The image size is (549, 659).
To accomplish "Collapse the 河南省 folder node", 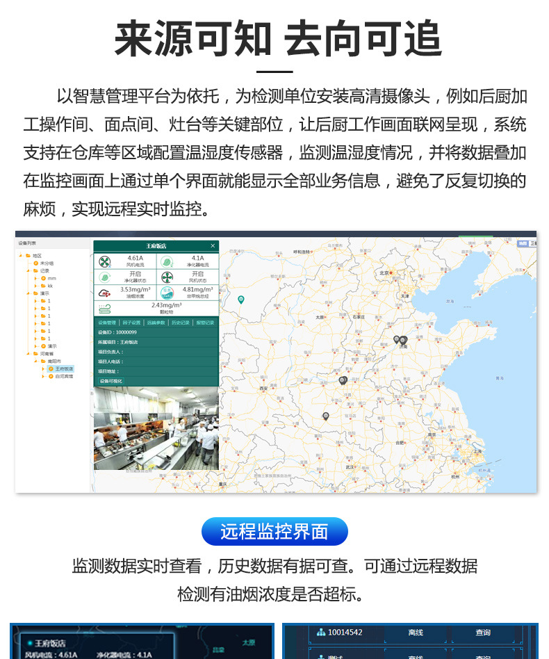I will pos(28,354).
